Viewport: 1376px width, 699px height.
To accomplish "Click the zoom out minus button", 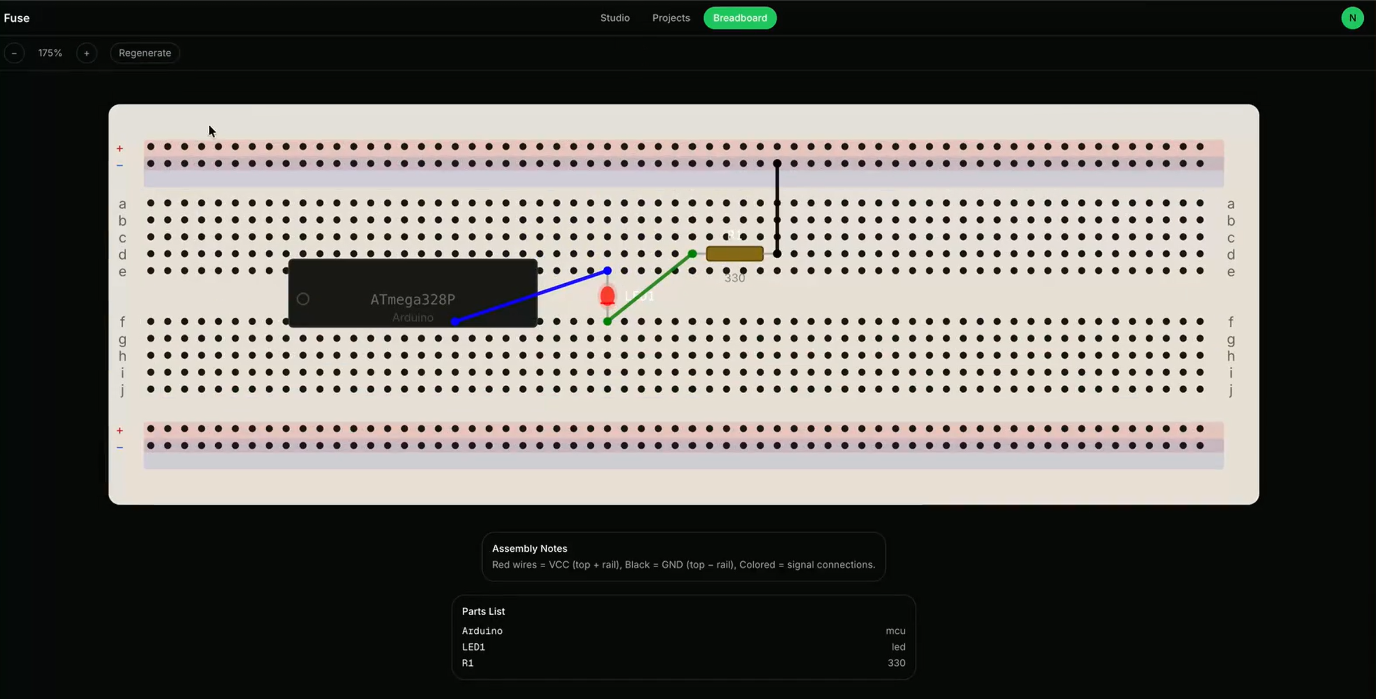I will click(14, 53).
